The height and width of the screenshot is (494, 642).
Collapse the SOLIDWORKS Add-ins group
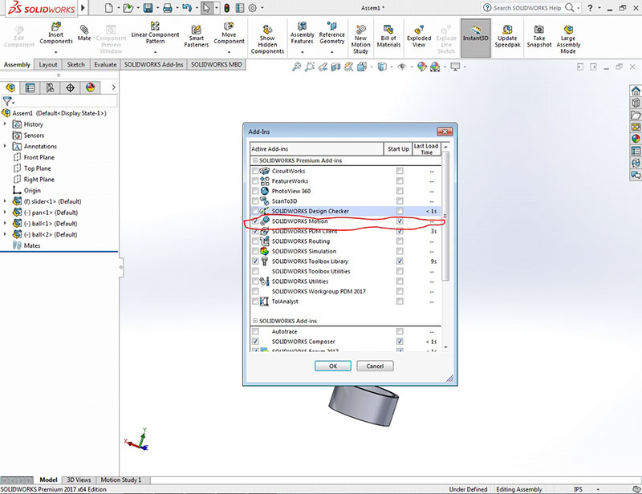[x=255, y=321]
